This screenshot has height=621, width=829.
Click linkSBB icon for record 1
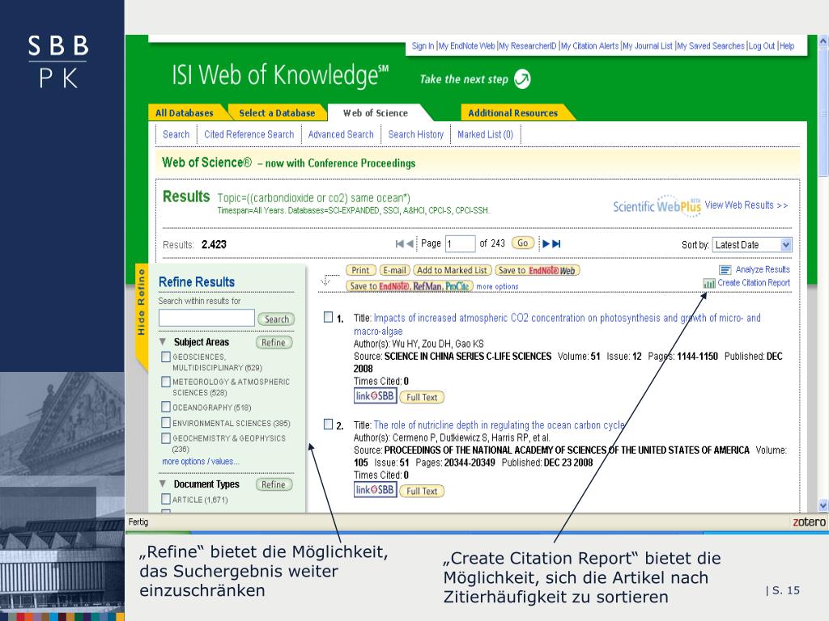click(375, 395)
